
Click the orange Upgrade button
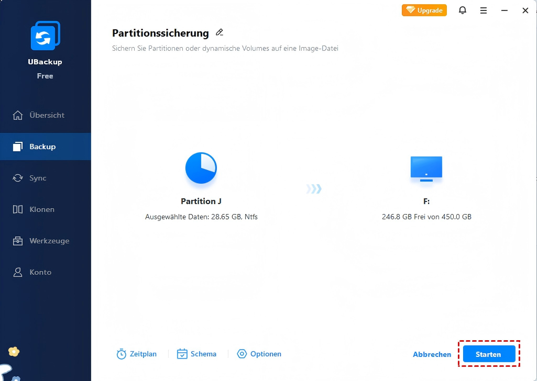(424, 10)
